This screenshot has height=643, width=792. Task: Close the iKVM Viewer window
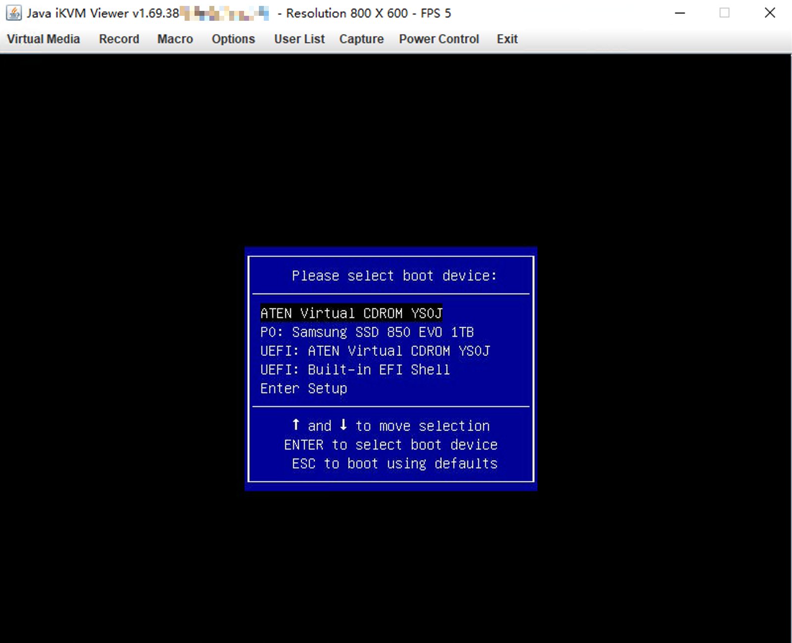(x=769, y=13)
